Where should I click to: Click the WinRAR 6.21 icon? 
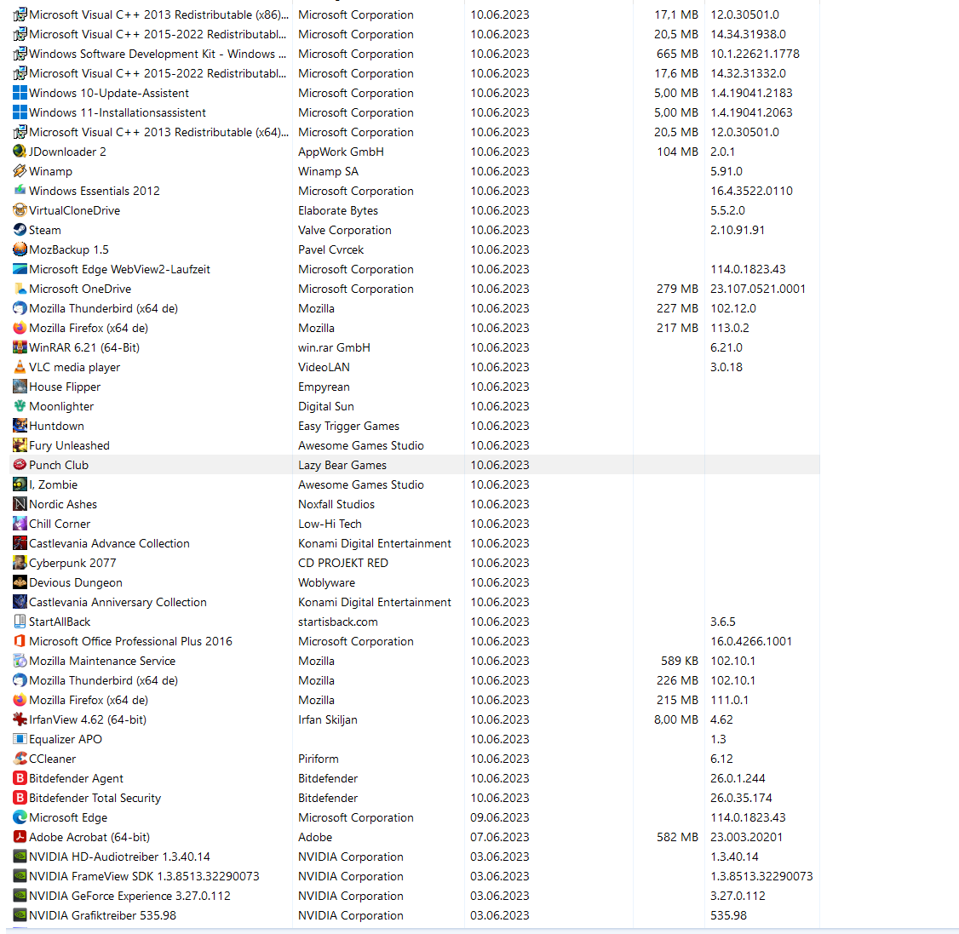20,347
